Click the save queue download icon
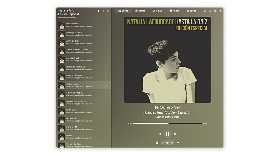 click(x=104, y=11)
